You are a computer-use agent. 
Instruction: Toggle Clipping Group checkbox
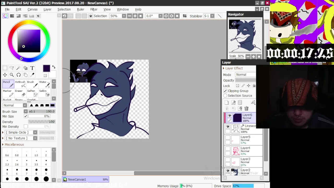tap(225, 91)
